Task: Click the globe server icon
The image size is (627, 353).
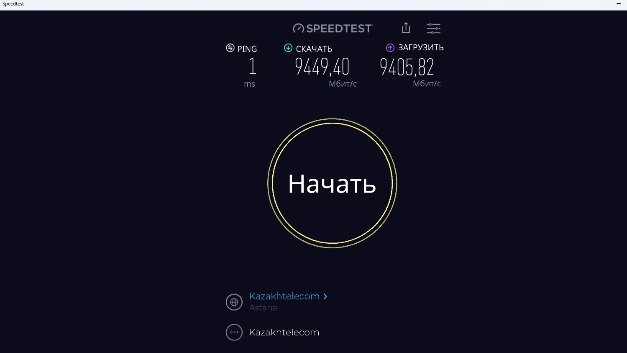Action: (x=234, y=302)
